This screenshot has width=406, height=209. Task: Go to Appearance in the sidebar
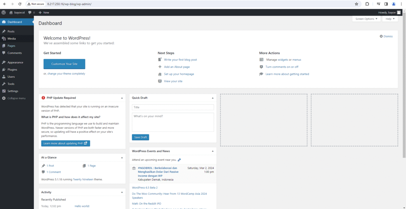15,62
